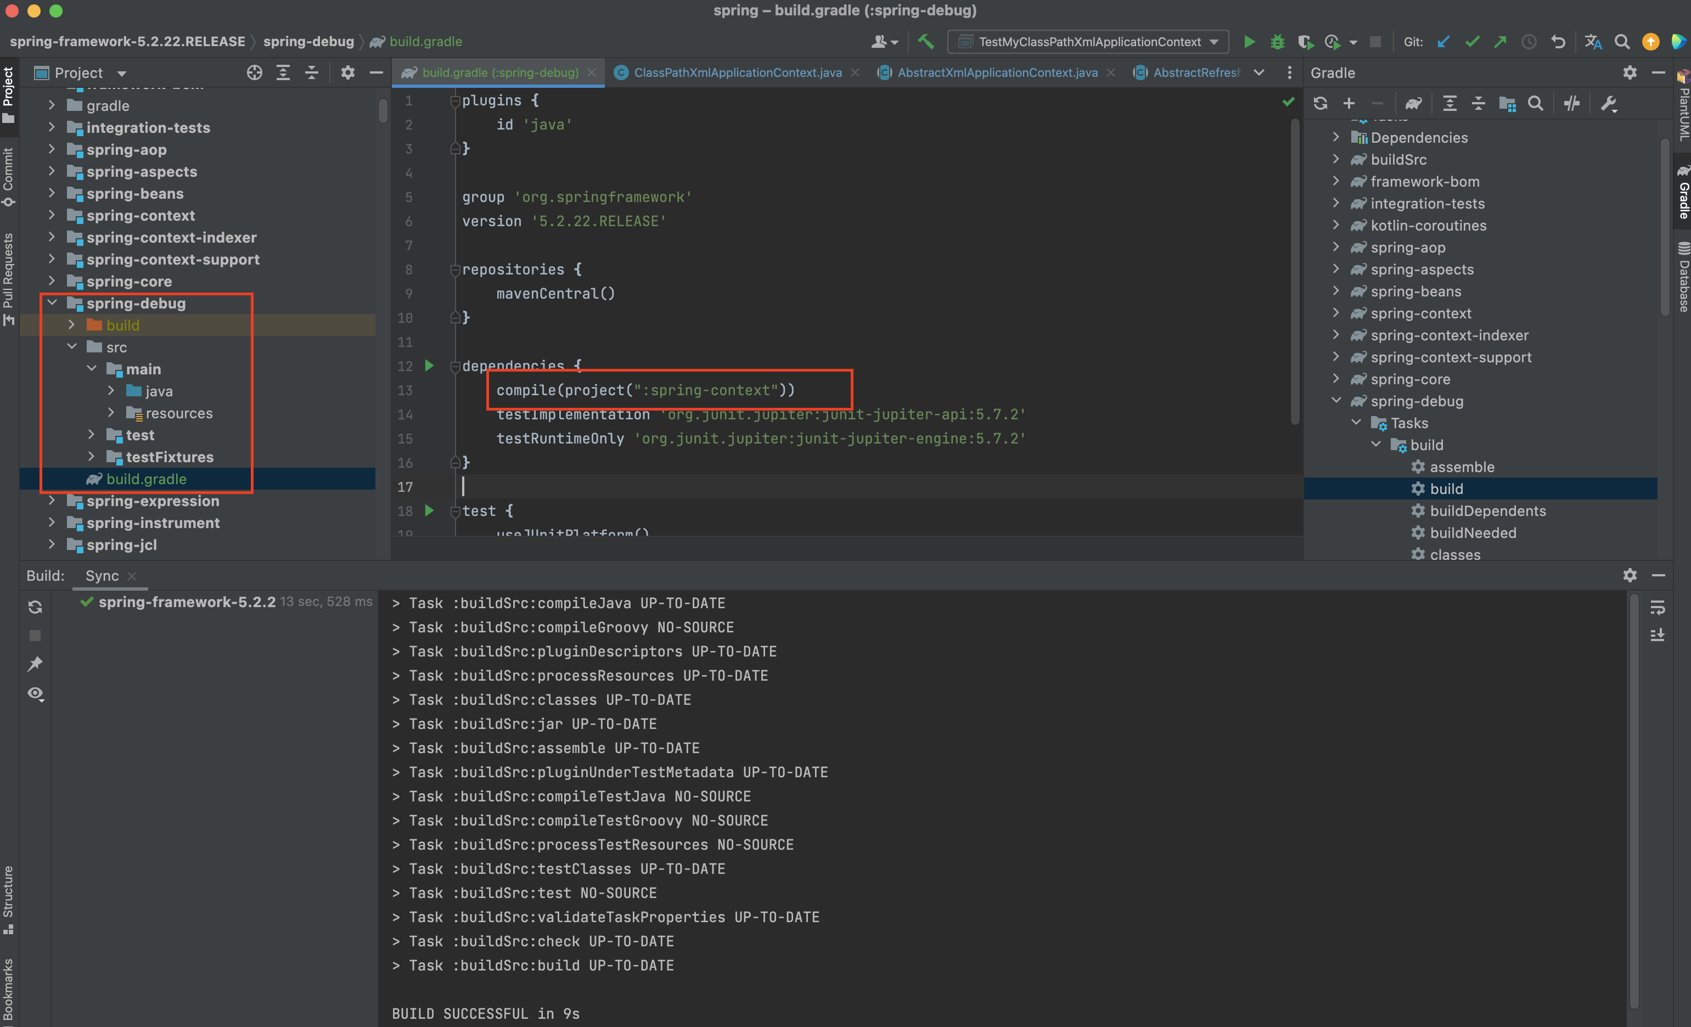Screen dimensions: 1691x1027
Task: Open Gradle build tool settings wrench
Action: click(1609, 104)
